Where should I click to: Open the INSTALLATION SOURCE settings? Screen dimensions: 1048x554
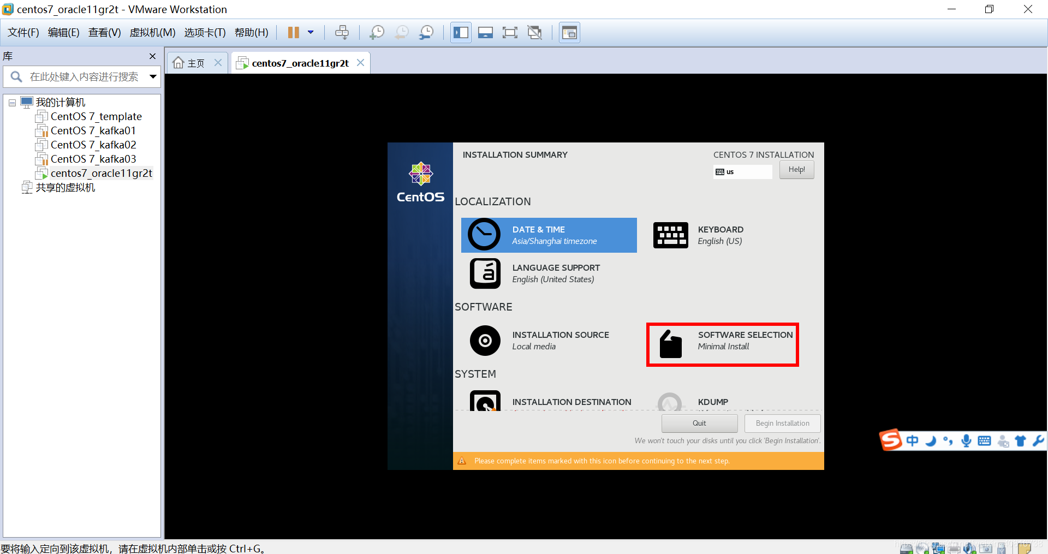click(x=539, y=341)
